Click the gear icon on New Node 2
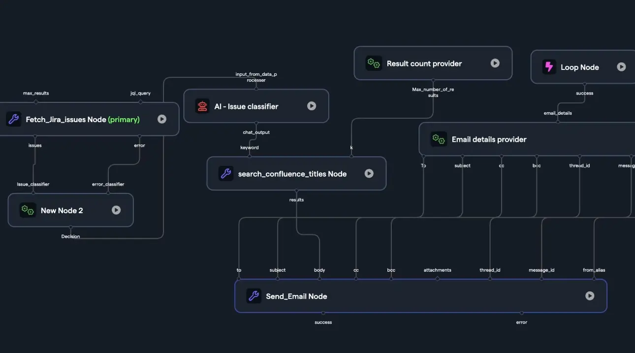The image size is (635, 353). pyautogui.click(x=27, y=210)
